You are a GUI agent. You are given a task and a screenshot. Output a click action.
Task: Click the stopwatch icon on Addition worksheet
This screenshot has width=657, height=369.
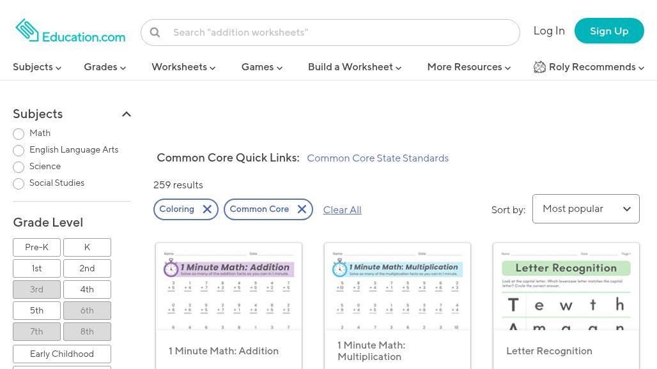pyautogui.click(x=171, y=268)
